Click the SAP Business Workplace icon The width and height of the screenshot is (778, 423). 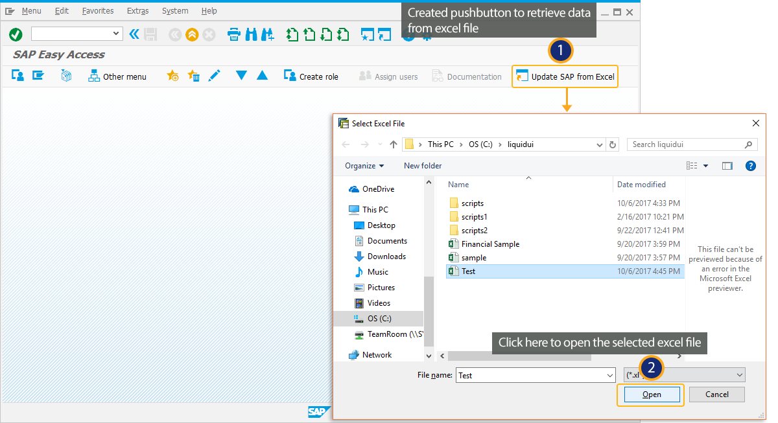tap(66, 76)
